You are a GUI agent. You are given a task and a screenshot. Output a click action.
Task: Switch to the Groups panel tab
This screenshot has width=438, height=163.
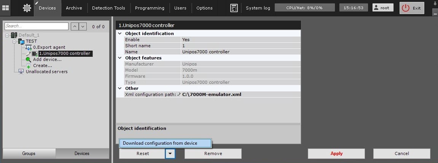(29, 153)
